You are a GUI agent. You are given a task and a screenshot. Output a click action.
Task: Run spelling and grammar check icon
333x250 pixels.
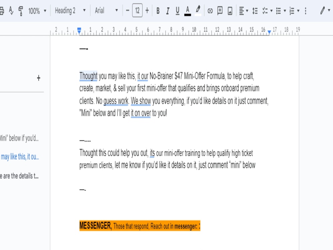pos(11,10)
